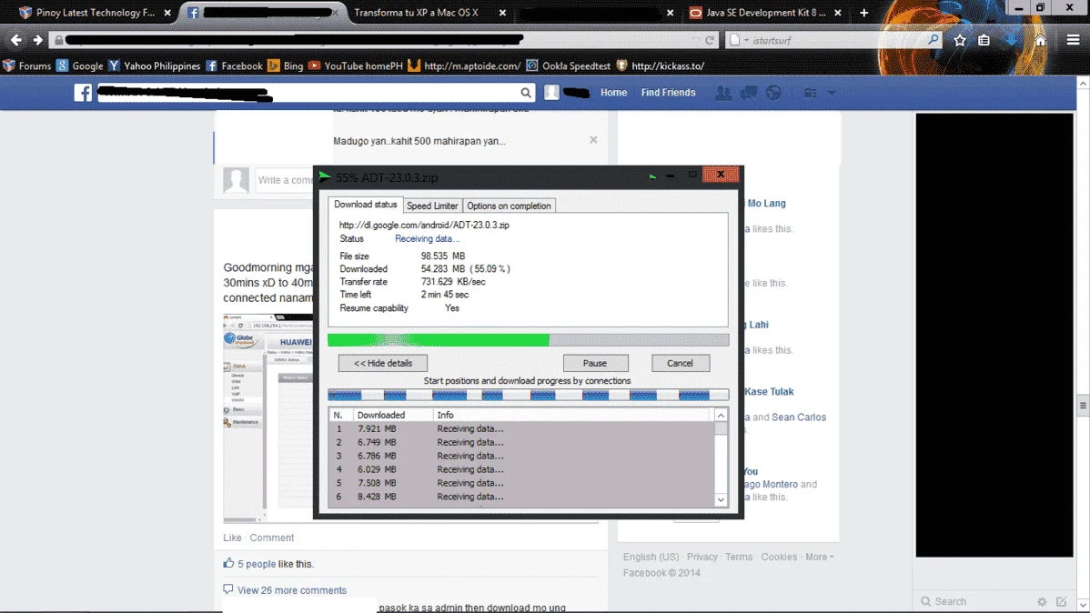Select connection row 1 with 7.921 MB

click(x=521, y=428)
